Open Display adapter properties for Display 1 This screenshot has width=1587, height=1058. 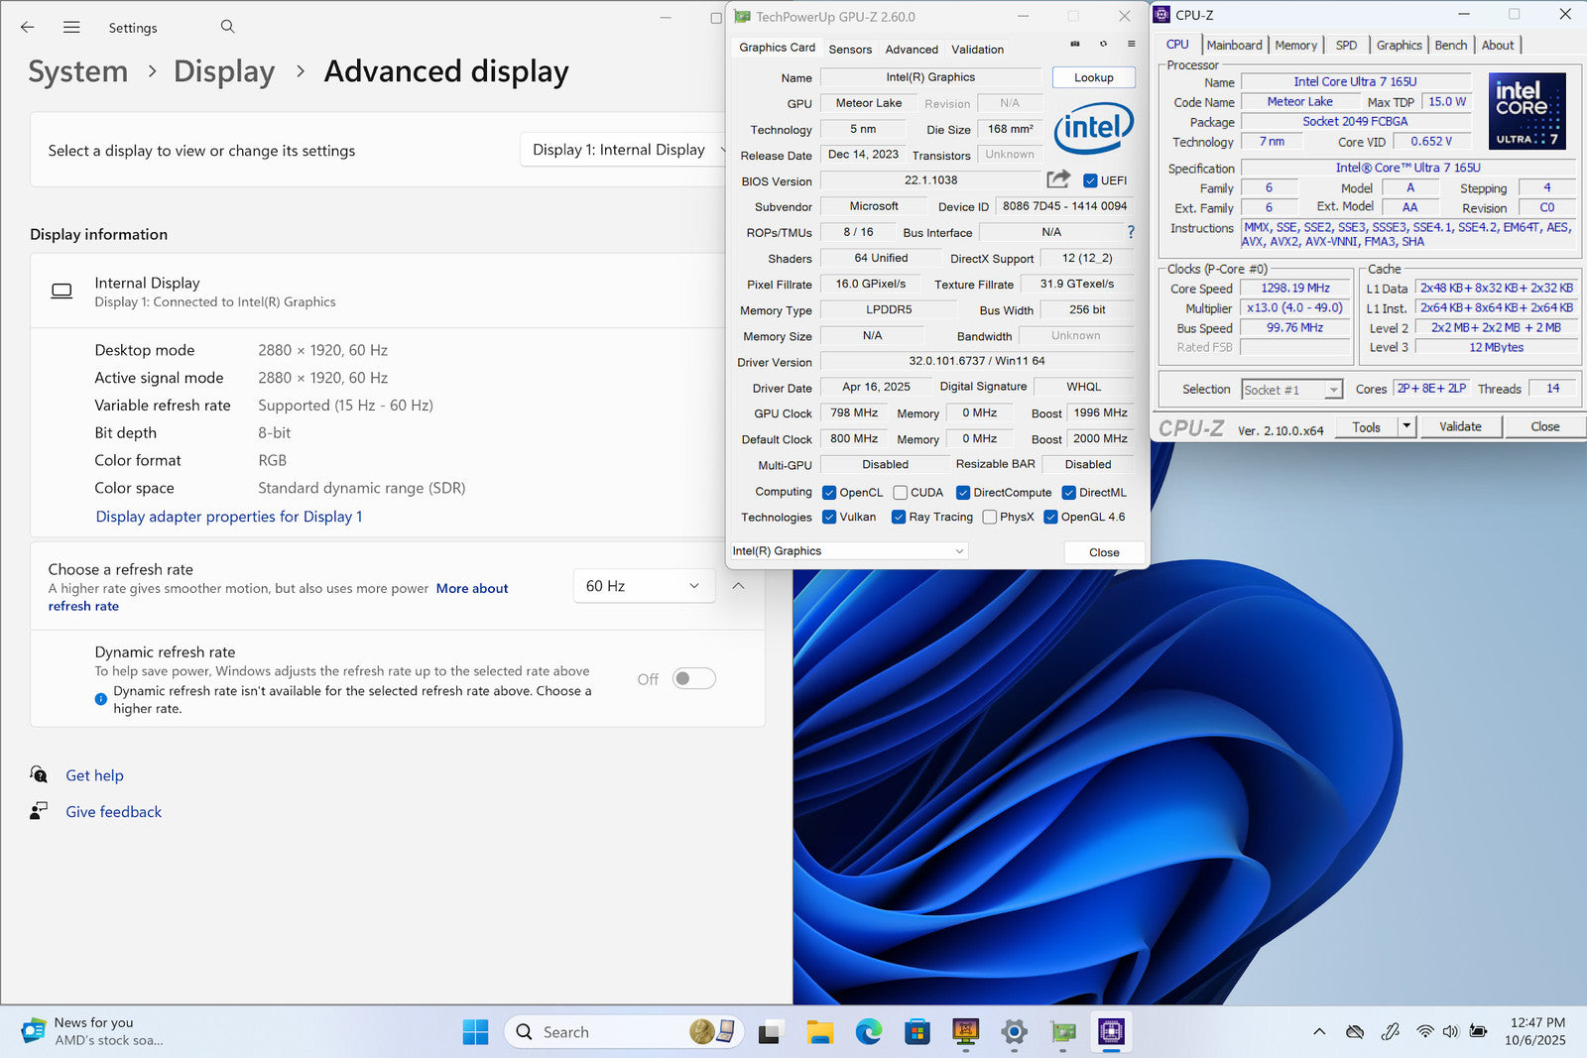click(229, 517)
